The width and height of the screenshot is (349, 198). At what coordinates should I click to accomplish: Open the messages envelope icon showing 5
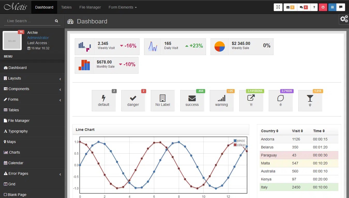click(289, 7)
